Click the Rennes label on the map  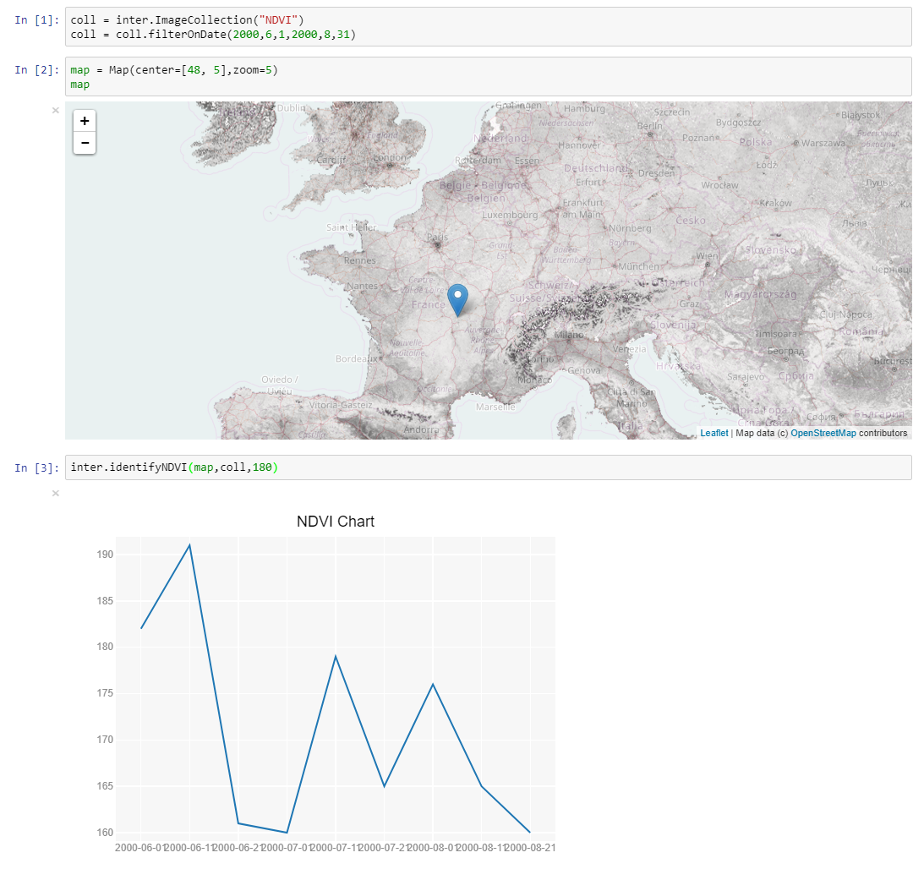360,260
